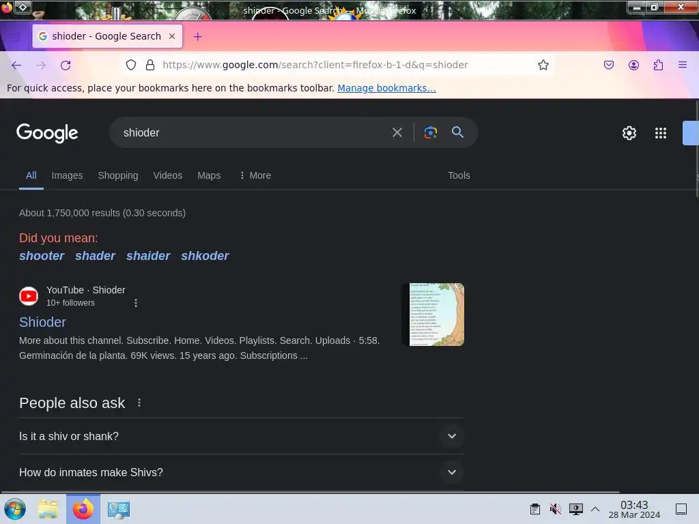Click the Manage bookmarks link

pyautogui.click(x=386, y=88)
